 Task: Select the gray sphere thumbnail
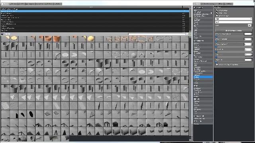(x=133, y=55)
